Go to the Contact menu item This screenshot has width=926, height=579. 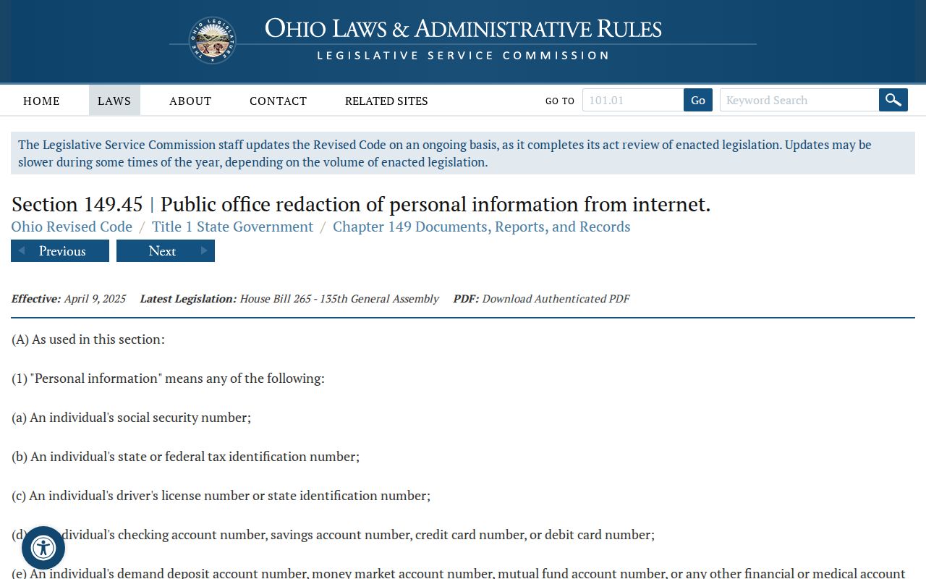click(279, 101)
